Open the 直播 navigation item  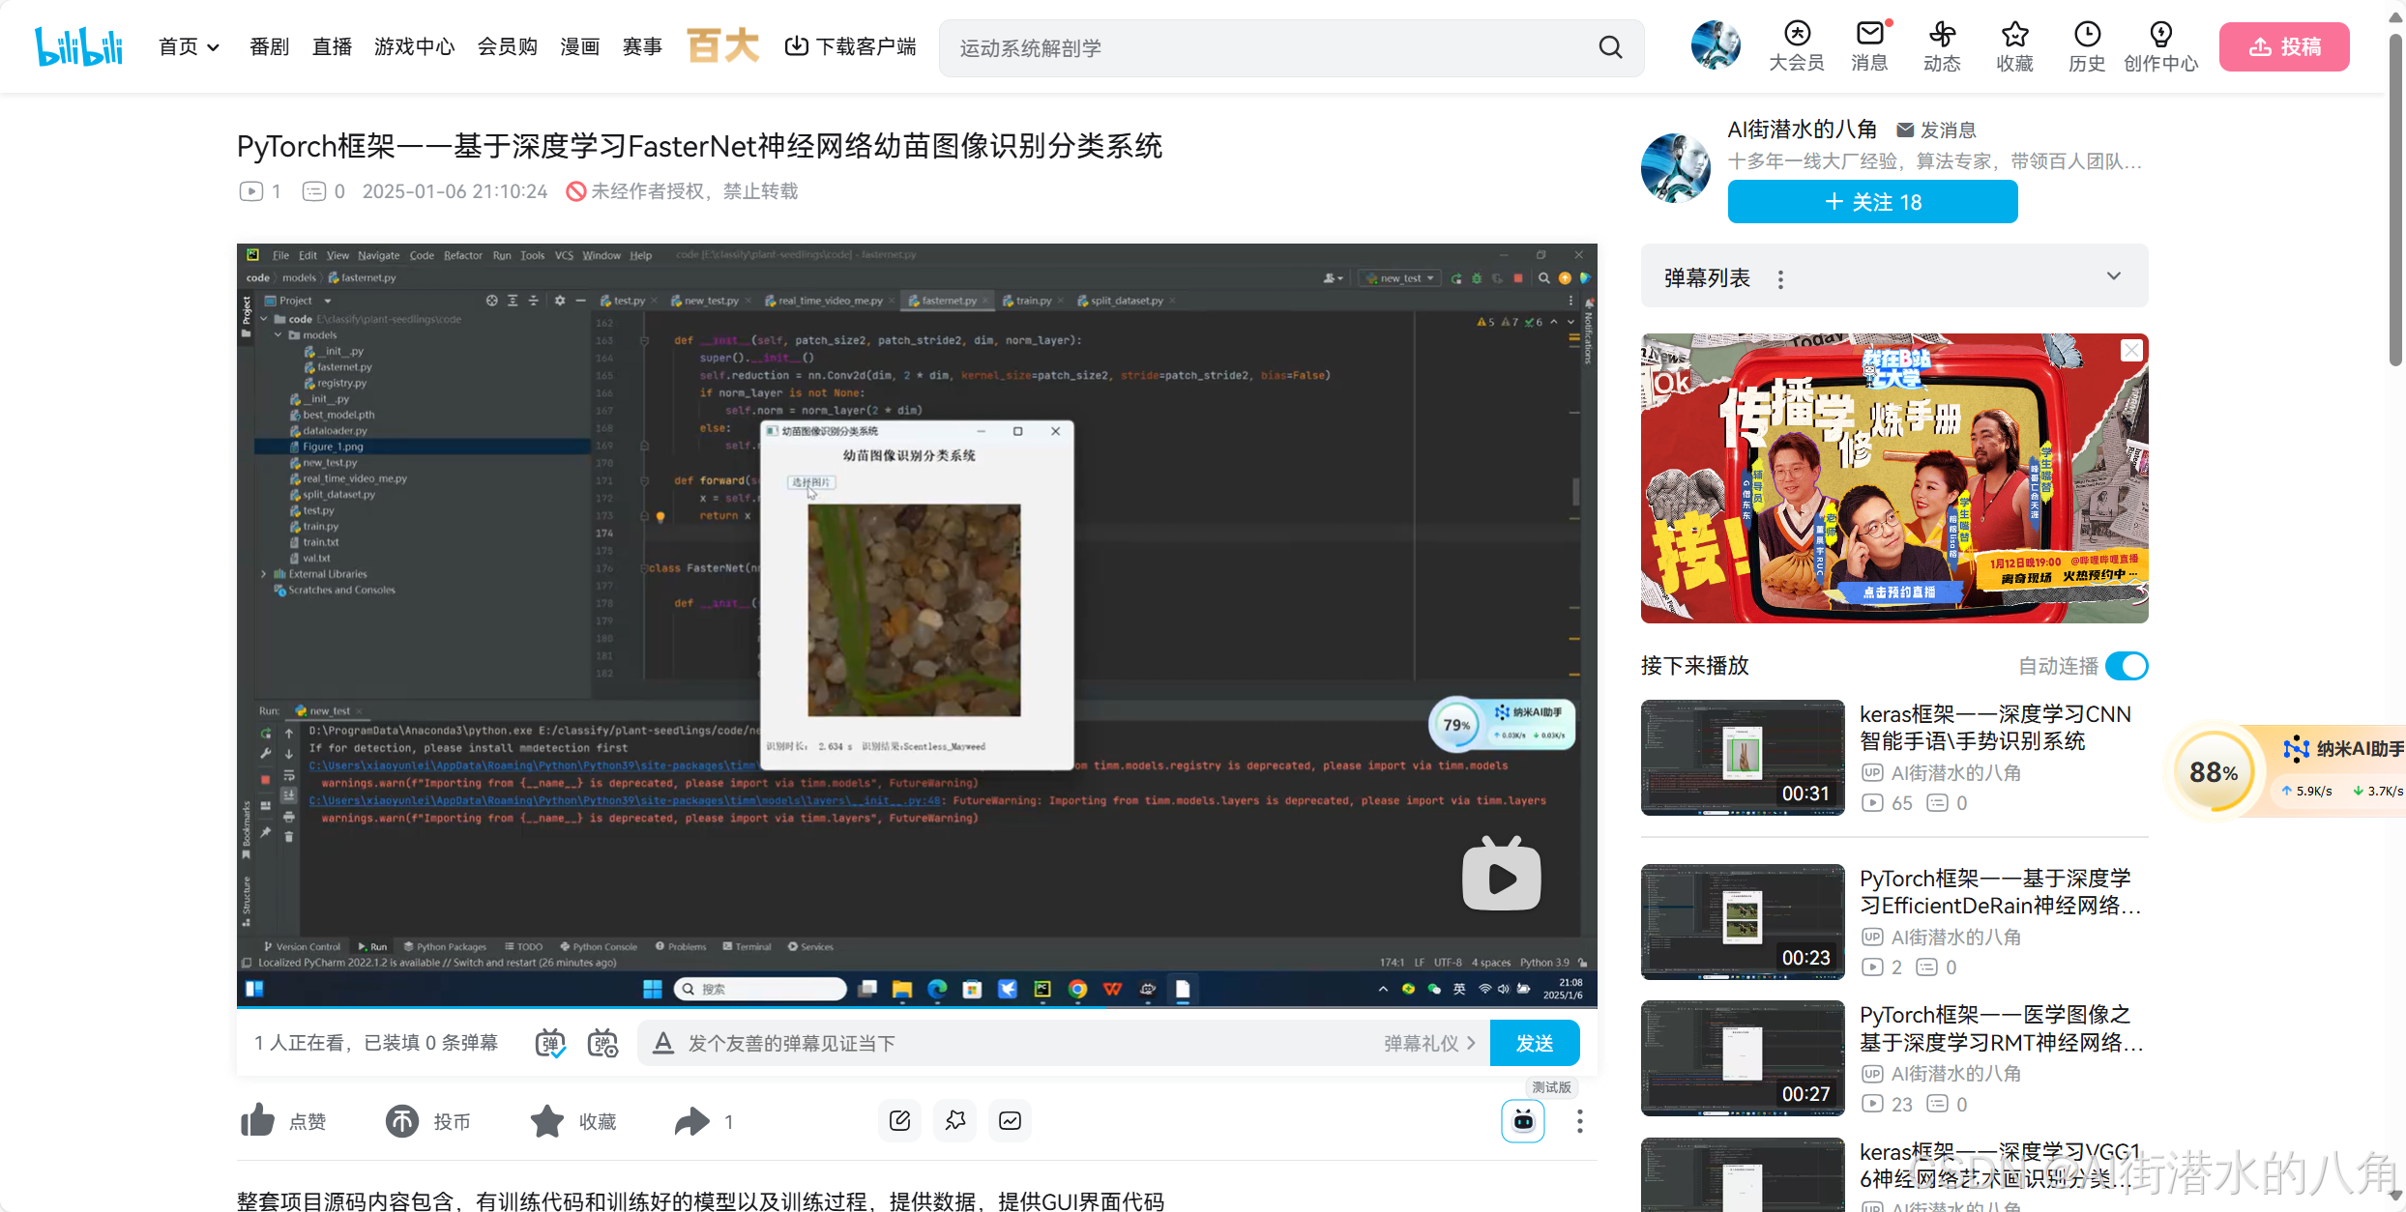pyautogui.click(x=332, y=46)
